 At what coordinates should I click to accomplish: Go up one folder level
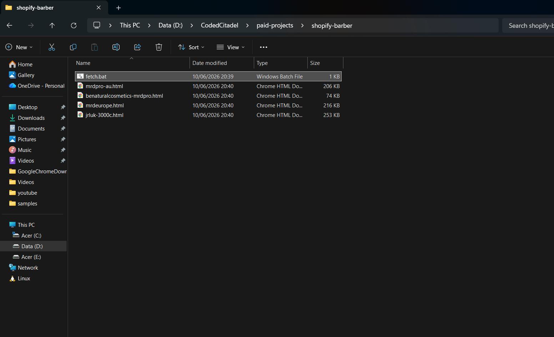[52, 25]
